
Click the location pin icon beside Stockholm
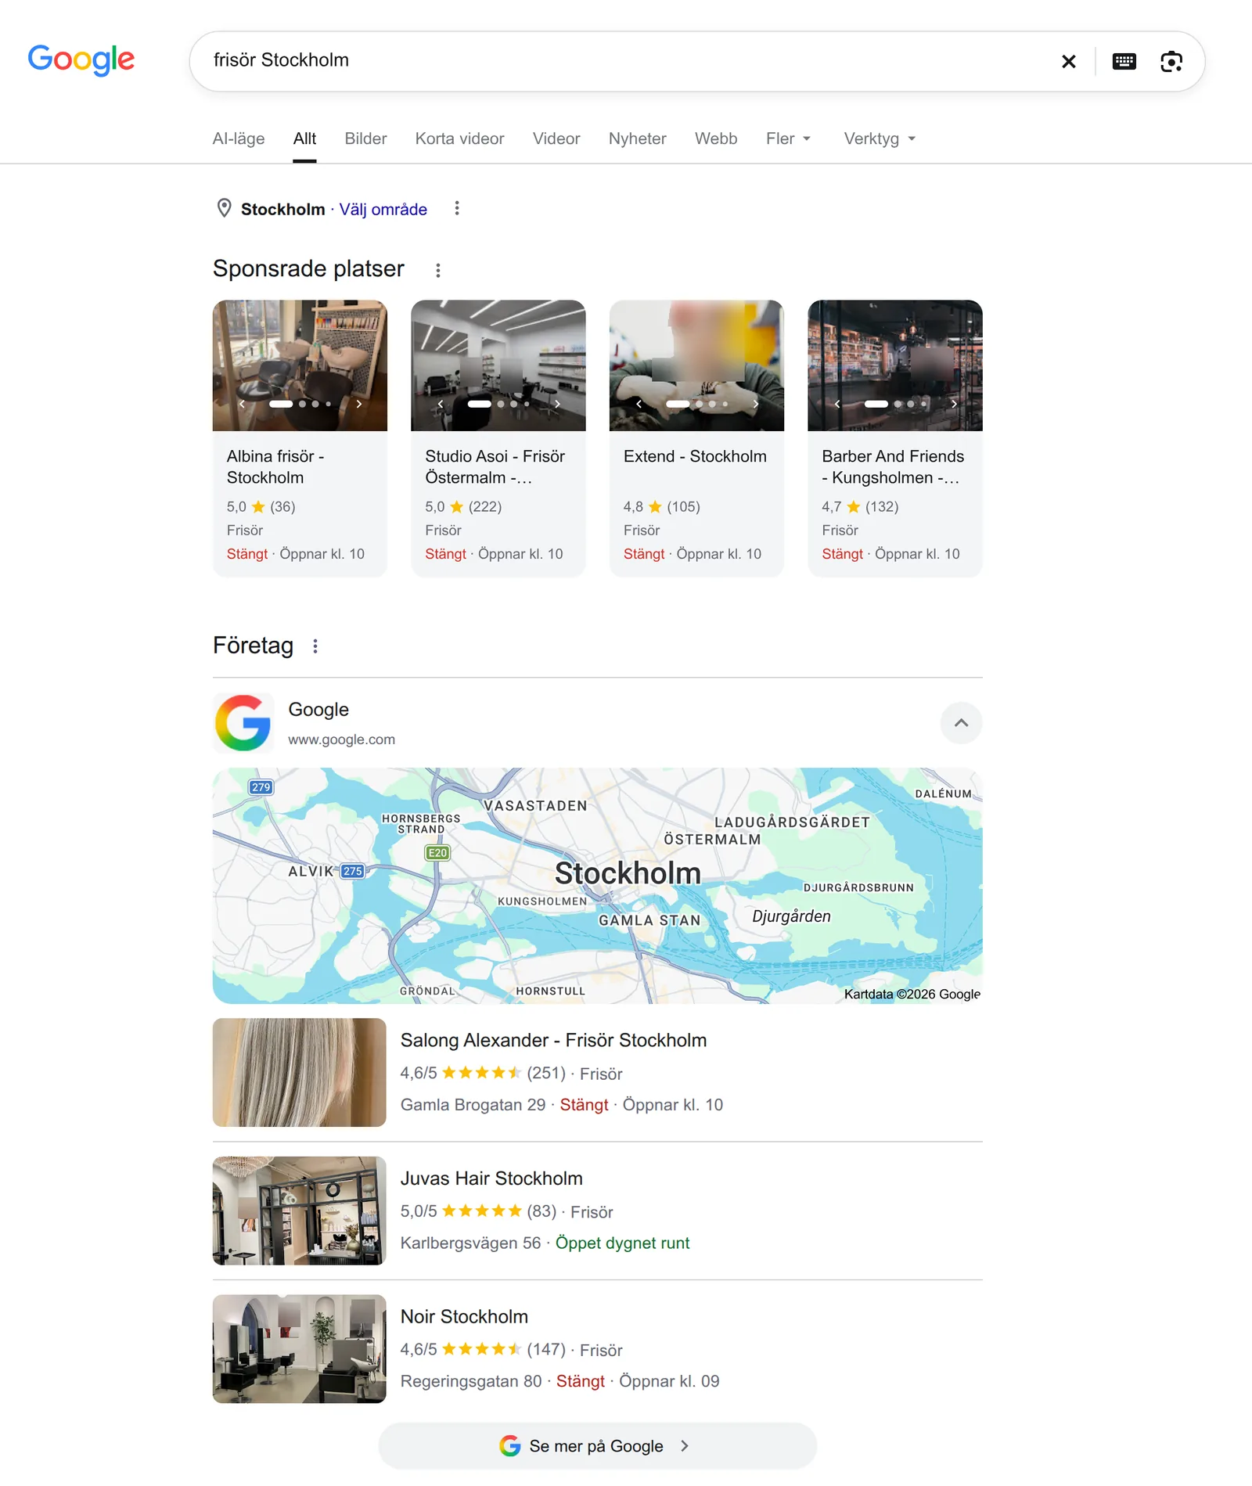pos(224,208)
